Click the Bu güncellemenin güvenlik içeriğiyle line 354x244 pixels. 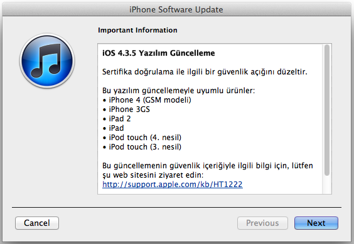pos(208,165)
